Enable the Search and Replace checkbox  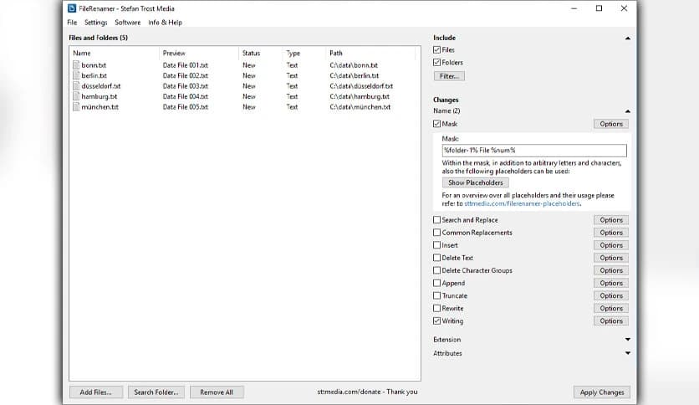click(x=436, y=220)
